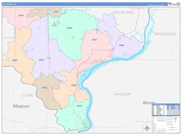The height and width of the screenshot is (136, 182).
Task: Select ZIP code label 52658
Action: click(121, 45)
